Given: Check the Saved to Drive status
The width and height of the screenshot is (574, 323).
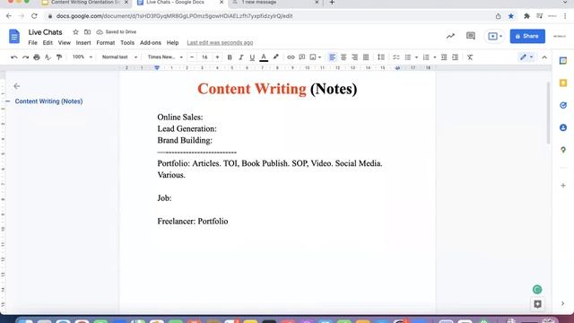Looking at the screenshot, I should [117, 32].
